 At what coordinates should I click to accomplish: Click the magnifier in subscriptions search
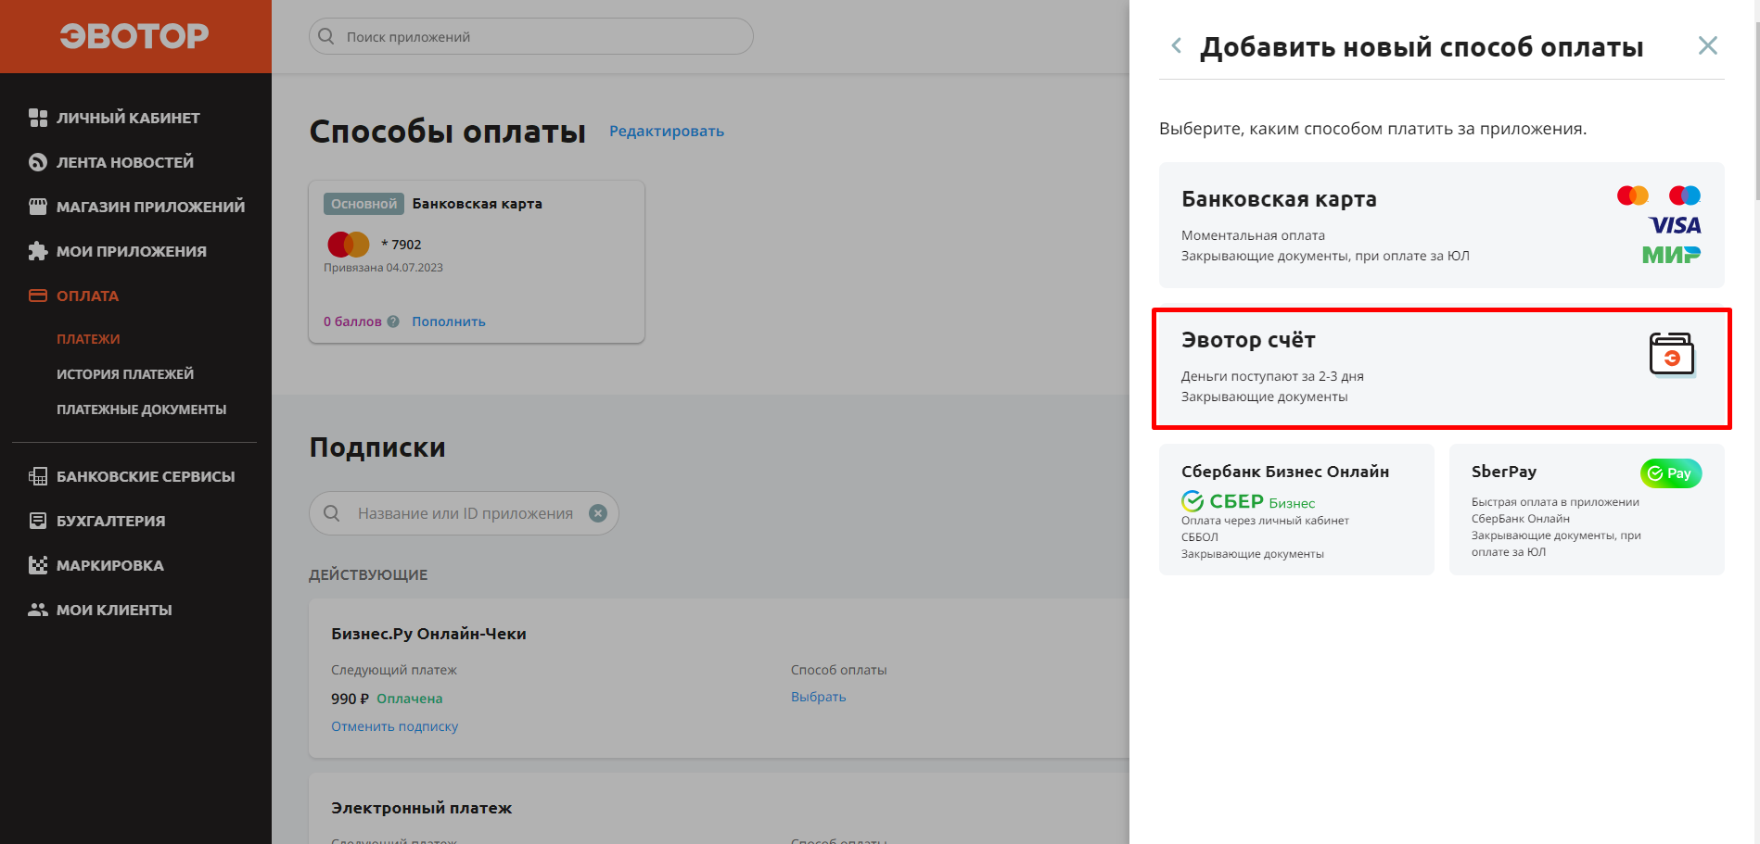pyautogui.click(x=332, y=513)
